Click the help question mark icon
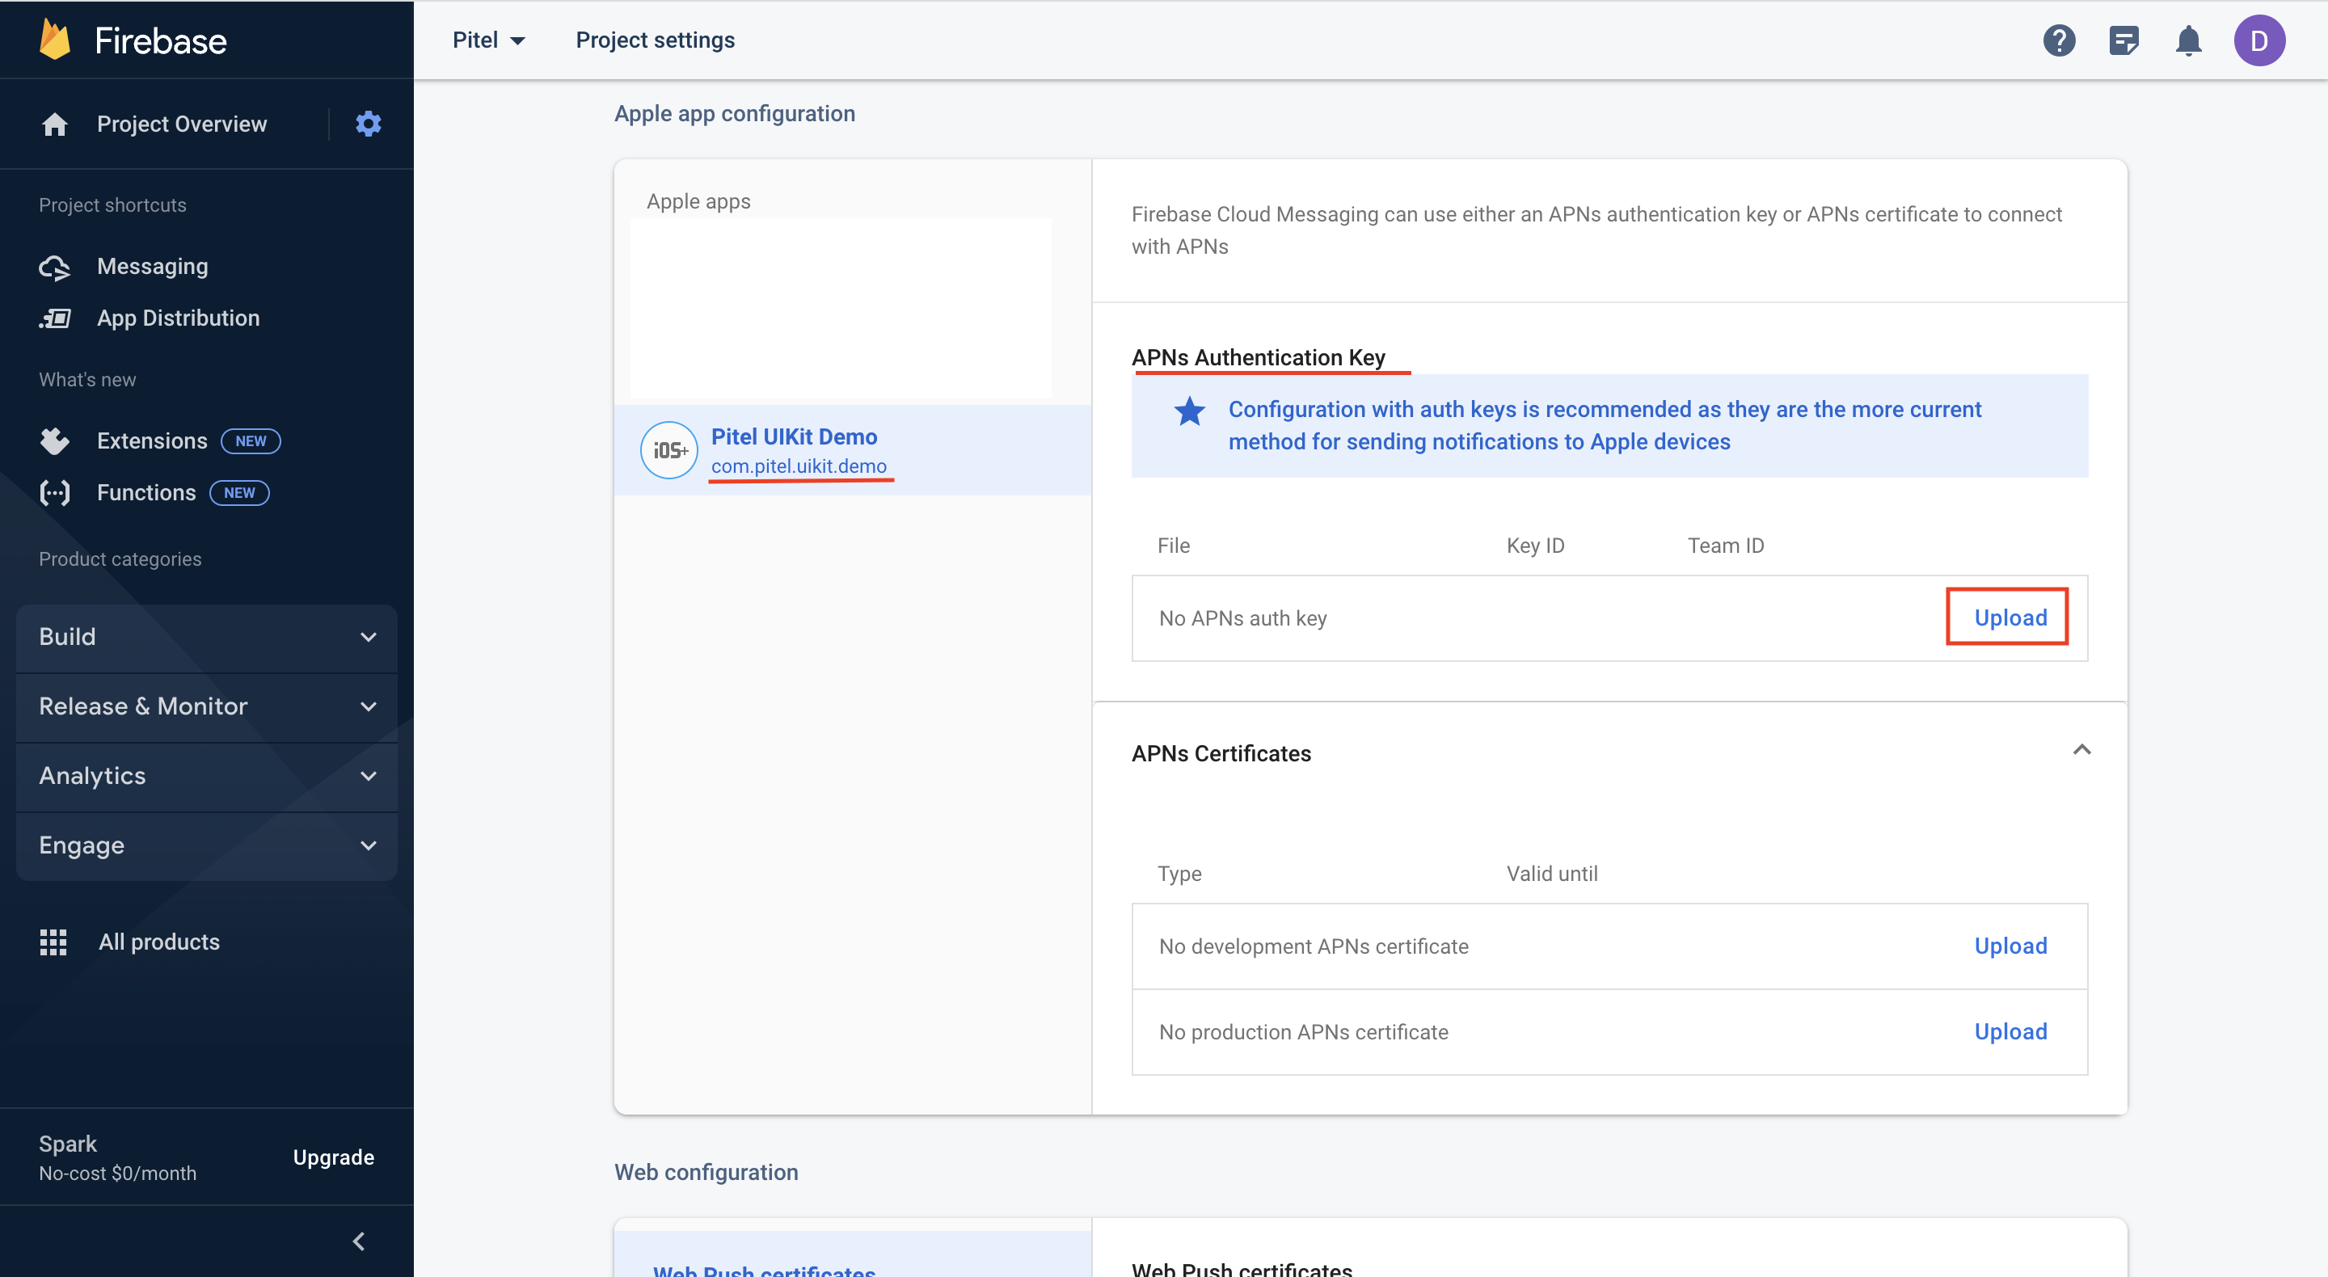Image resolution: width=2328 pixels, height=1277 pixels. (2059, 40)
